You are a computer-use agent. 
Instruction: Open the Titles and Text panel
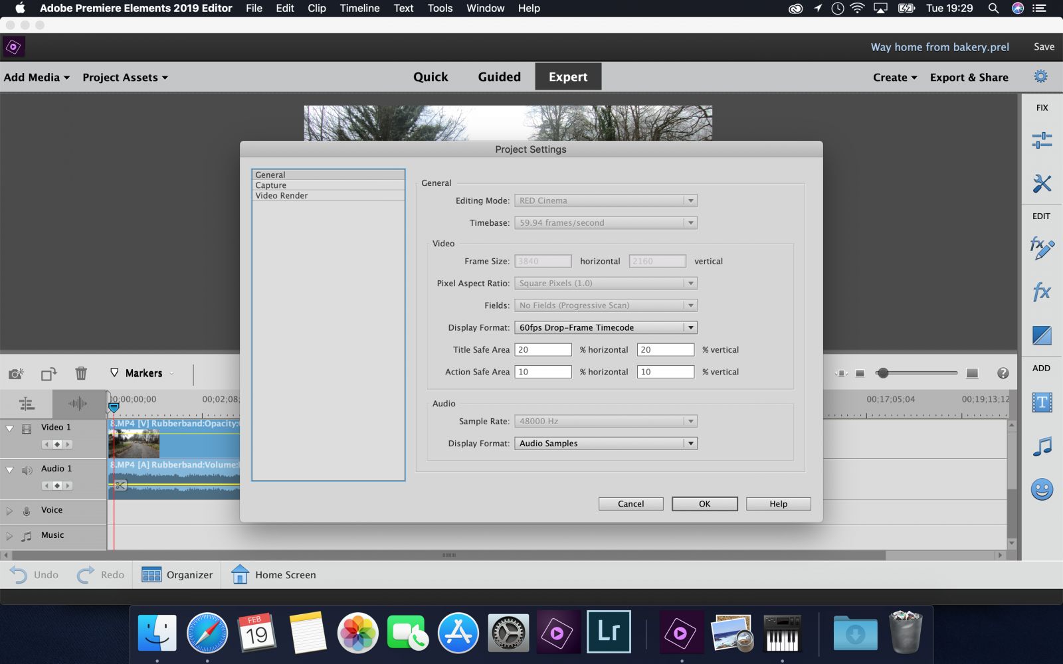[1042, 402]
